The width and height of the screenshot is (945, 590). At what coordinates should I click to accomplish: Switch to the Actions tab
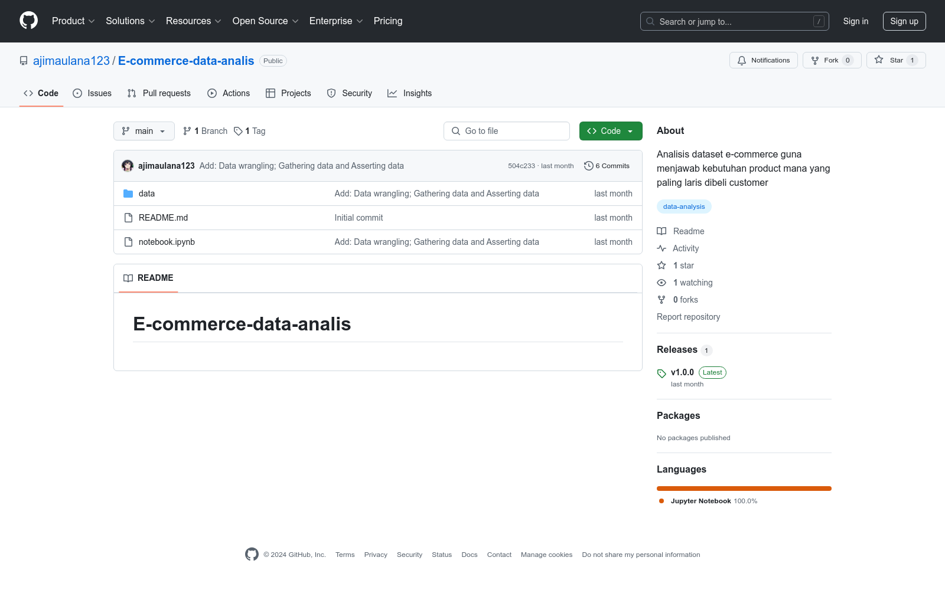229,93
